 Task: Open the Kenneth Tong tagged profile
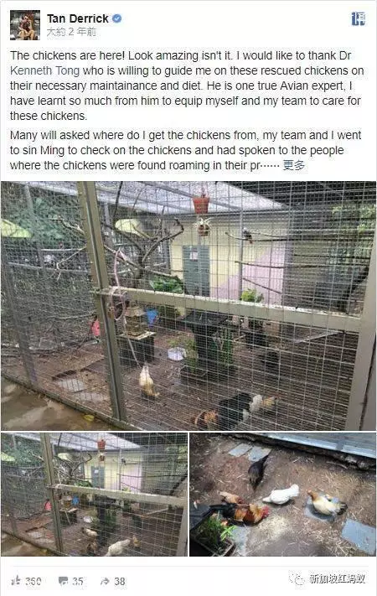click(x=45, y=70)
